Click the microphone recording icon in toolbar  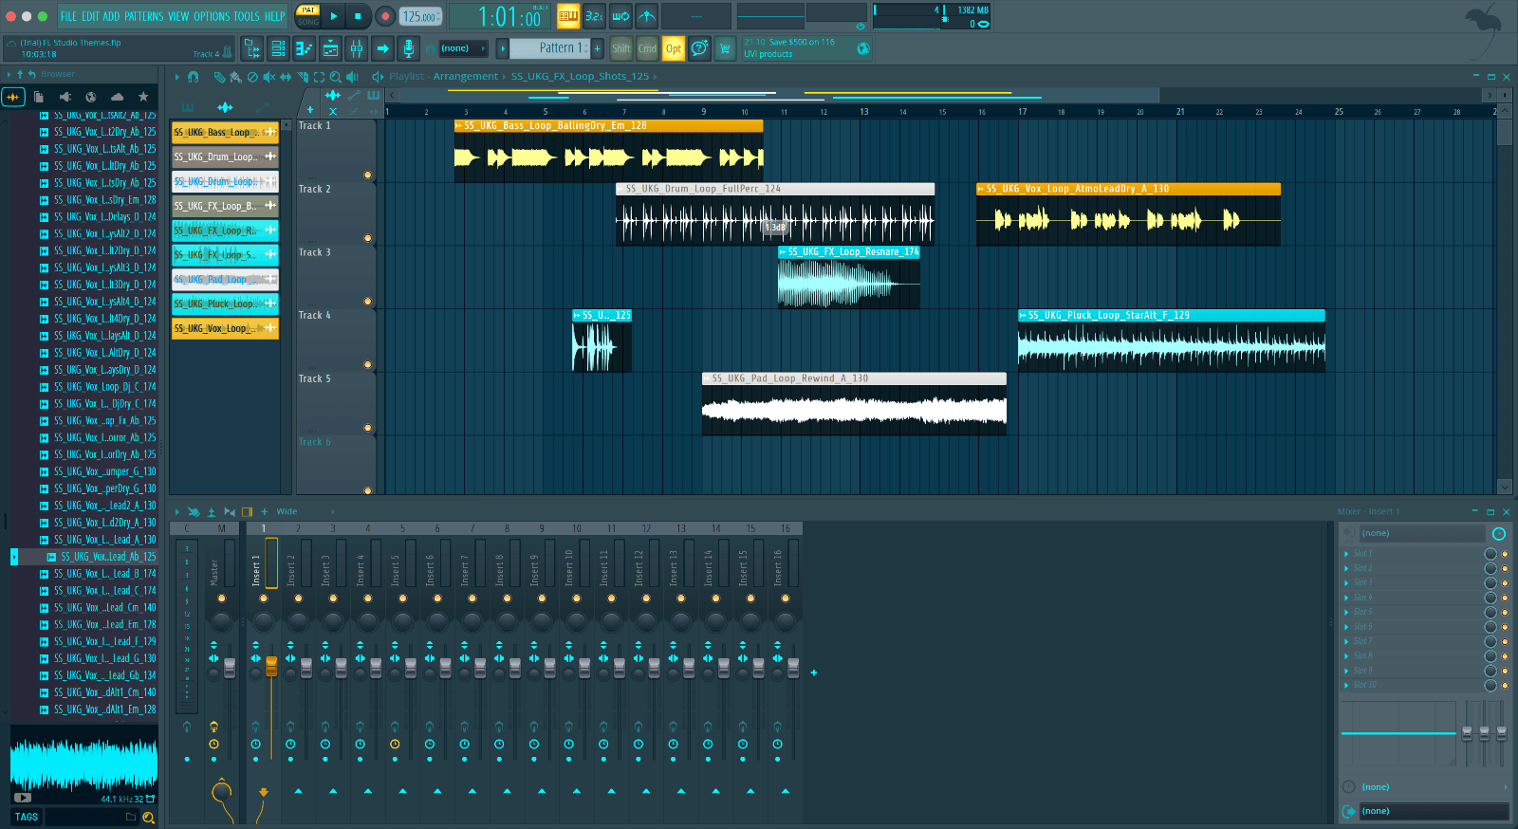coord(408,48)
